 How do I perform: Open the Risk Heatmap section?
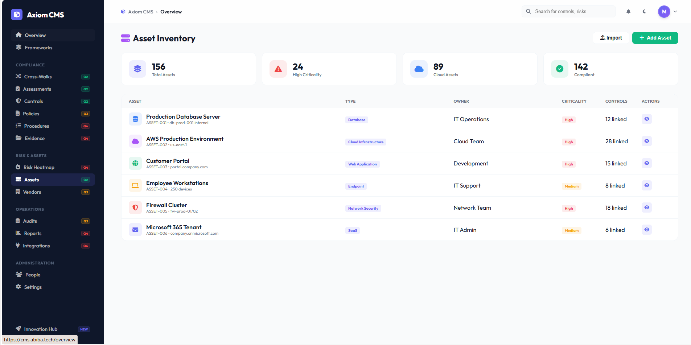pyautogui.click(x=39, y=167)
